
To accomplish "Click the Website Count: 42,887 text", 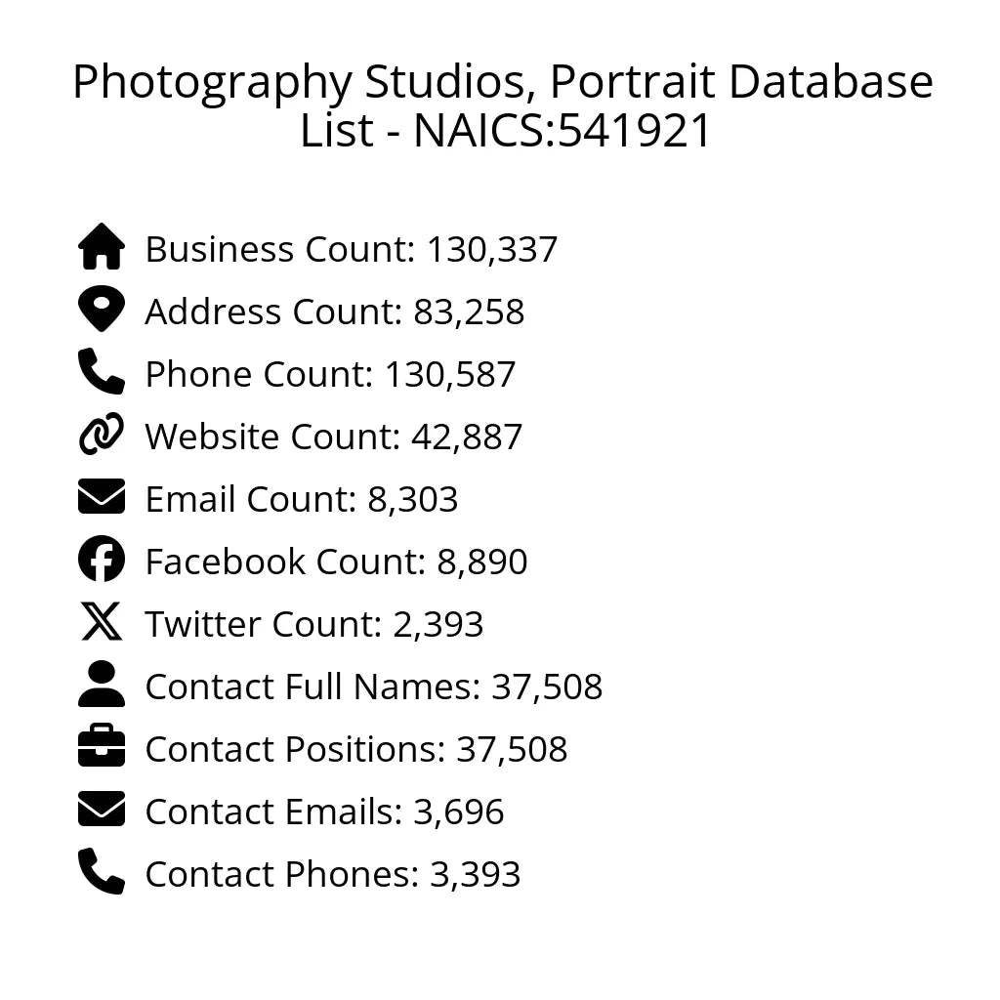I will click(x=333, y=437).
